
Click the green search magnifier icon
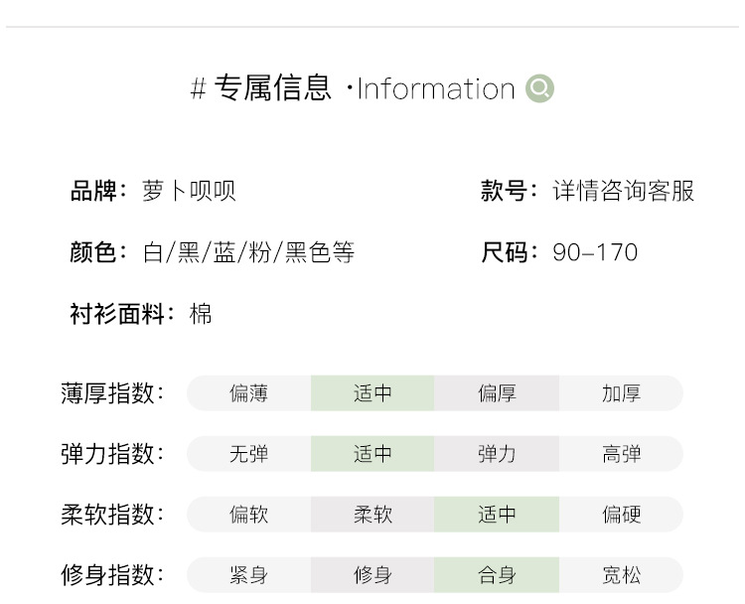pos(539,89)
